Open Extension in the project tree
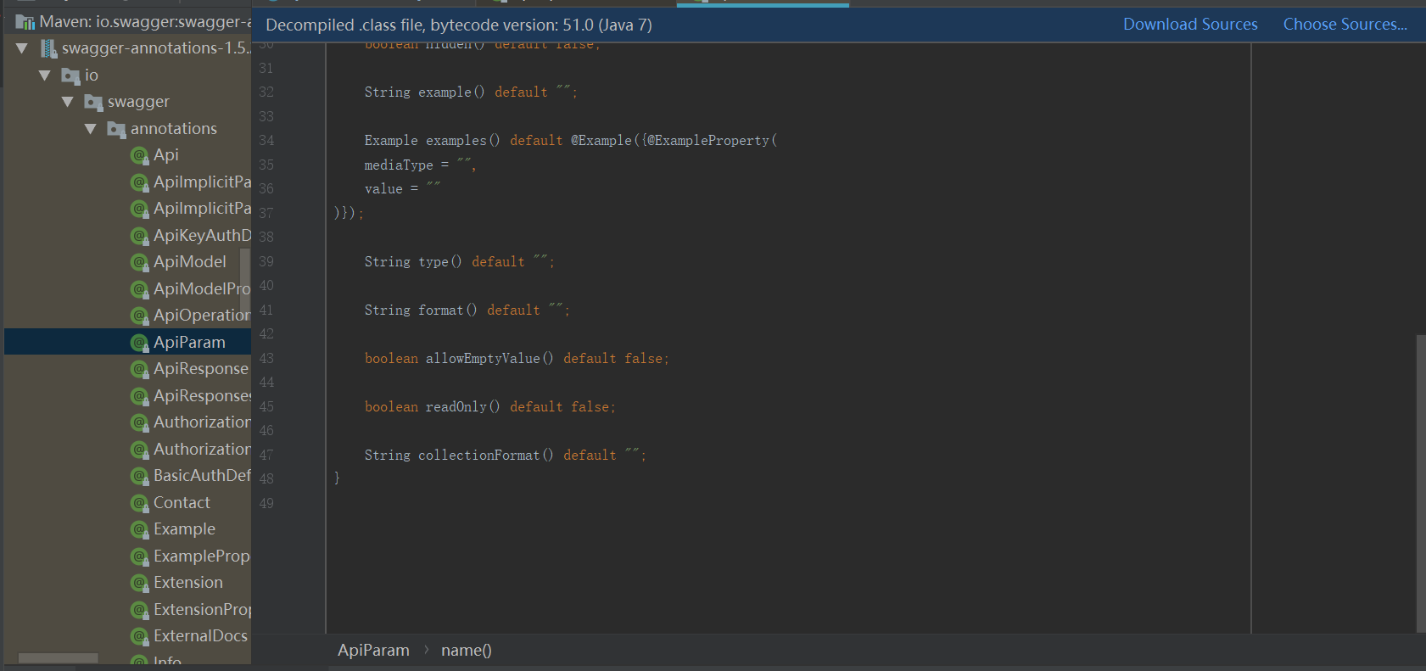 click(x=188, y=583)
